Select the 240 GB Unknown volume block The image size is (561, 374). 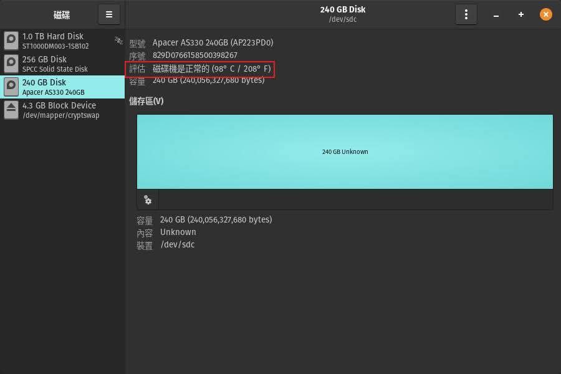[345, 151]
